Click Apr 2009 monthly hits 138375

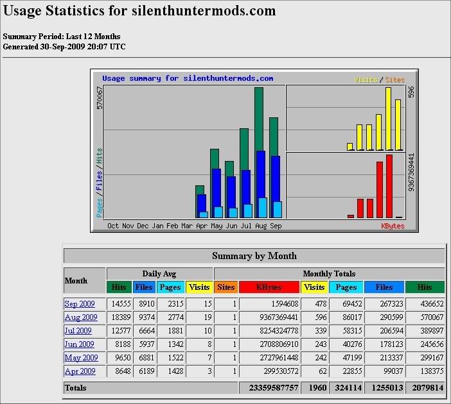[x=432, y=371]
